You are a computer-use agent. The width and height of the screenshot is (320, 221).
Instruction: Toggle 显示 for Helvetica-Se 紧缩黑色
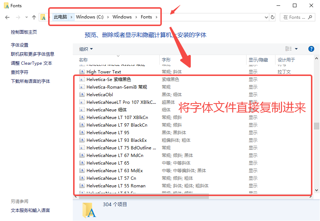pos(253,79)
